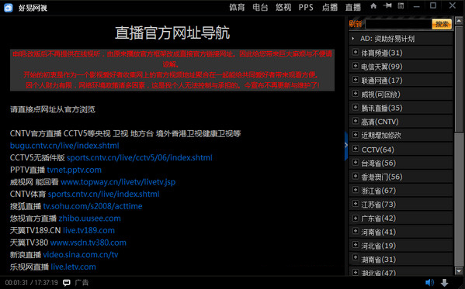Click the 刷新 refresh label
465x289 pixels.
coord(356,24)
